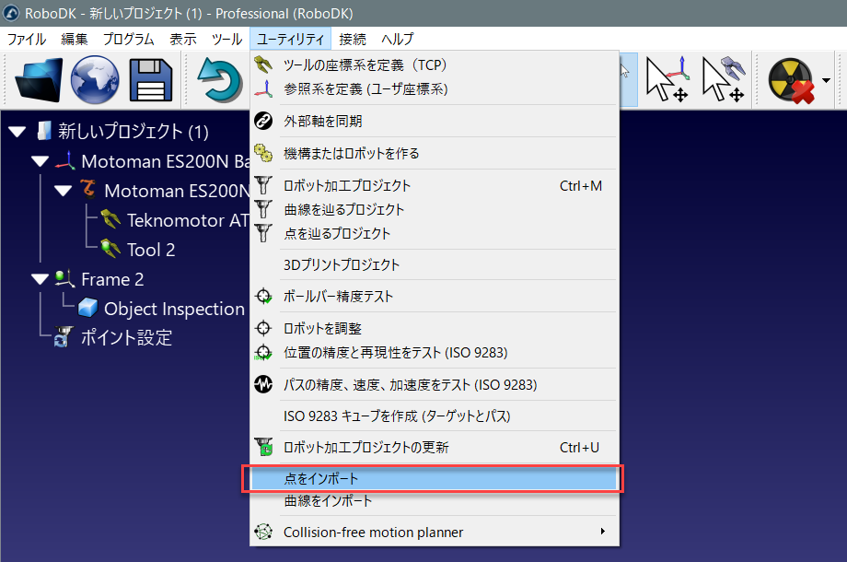Collapse the Motoman ES200N robot node
Image resolution: width=847 pixels, height=562 pixels.
(x=64, y=191)
